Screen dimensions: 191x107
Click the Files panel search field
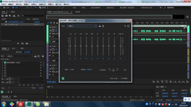33,16
